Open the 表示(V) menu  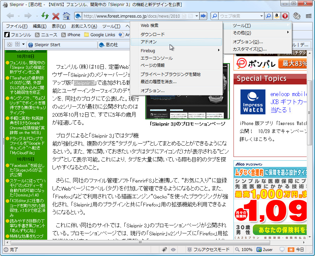59,26
